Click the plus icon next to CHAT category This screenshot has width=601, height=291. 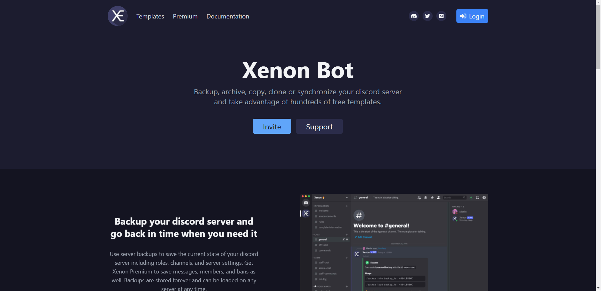click(x=347, y=235)
